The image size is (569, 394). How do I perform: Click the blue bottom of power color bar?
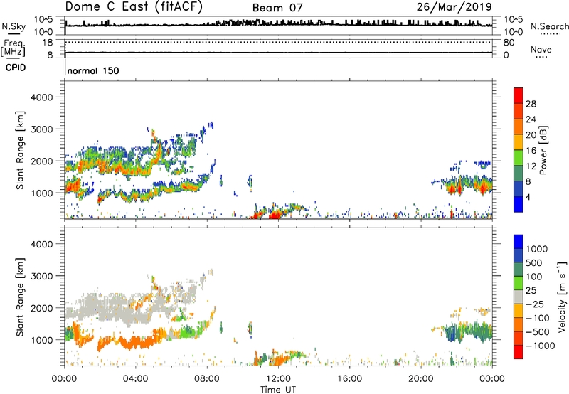click(x=519, y=204)
